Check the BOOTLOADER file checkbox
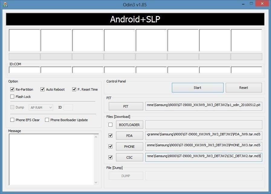271x194 pixels. 110,125
